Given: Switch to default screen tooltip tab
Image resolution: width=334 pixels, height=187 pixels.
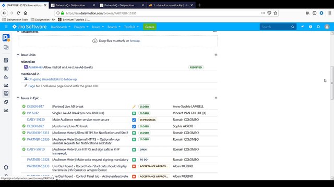Looking at the screenshot, I should click(171, 5).
